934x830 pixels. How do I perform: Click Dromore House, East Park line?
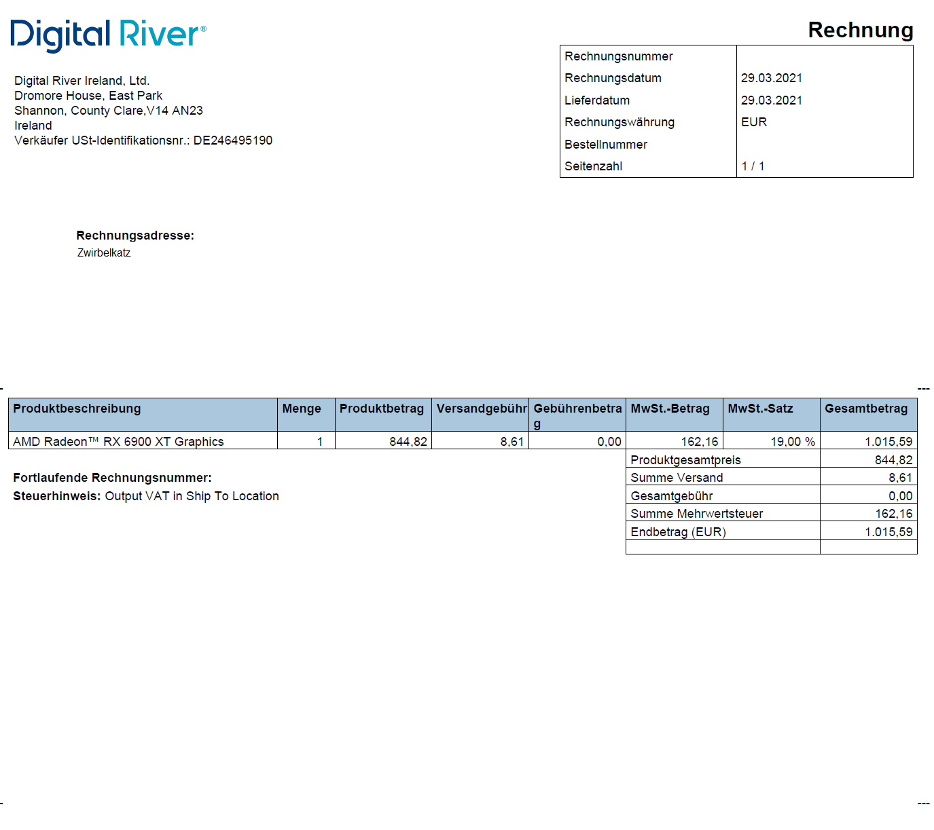[x=88, y=96]
